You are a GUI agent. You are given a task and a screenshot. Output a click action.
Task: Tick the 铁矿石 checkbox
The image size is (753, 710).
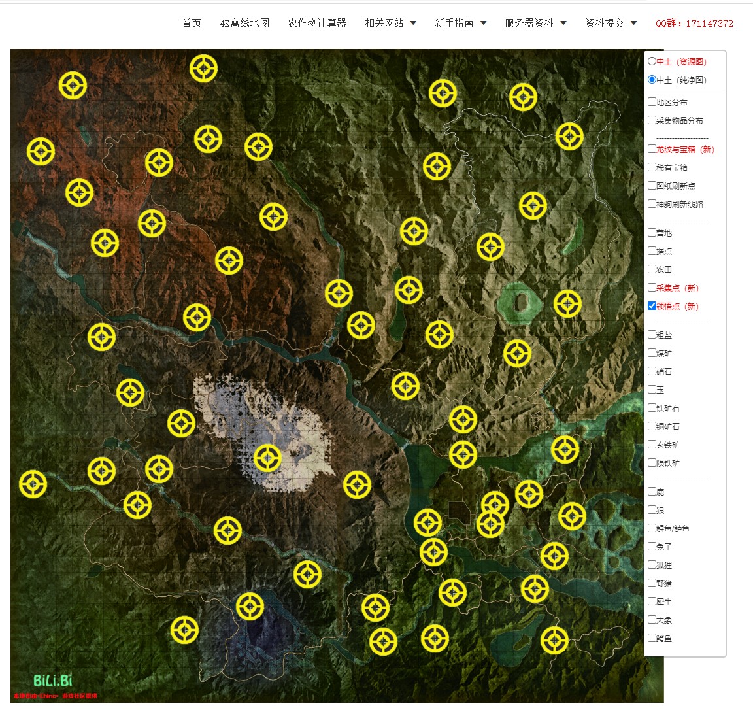click(x=652, y=408)
